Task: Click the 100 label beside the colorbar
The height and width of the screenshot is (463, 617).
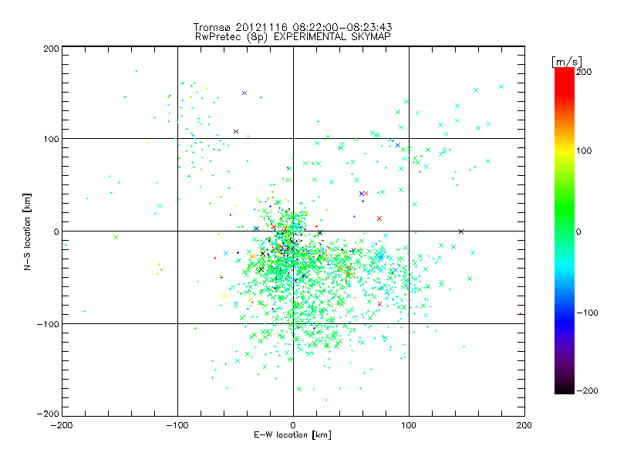Action: 584,150
